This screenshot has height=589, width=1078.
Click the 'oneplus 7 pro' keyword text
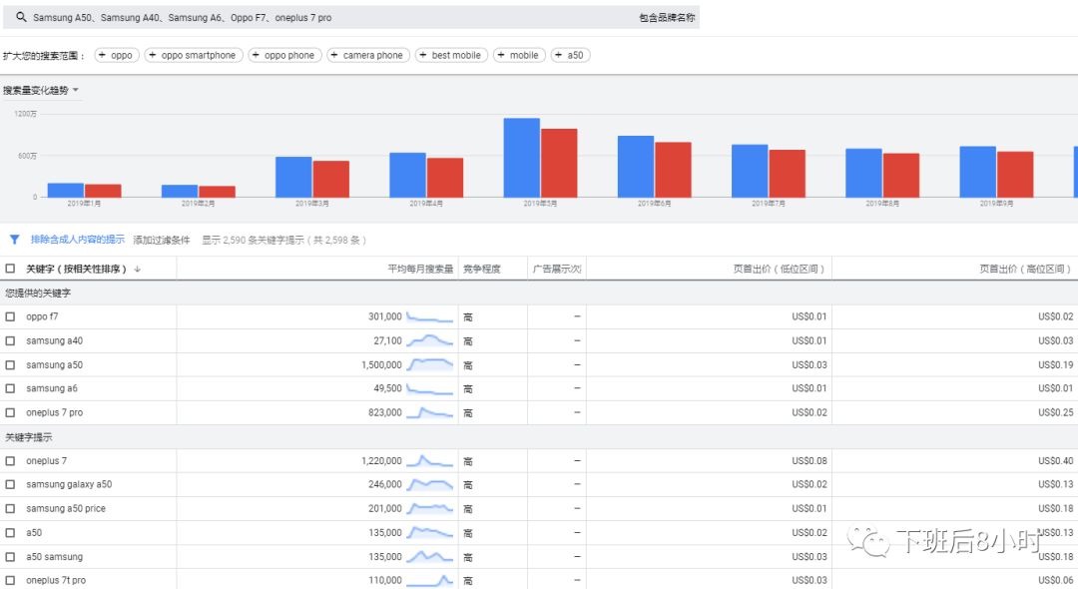tap(54, 412)
